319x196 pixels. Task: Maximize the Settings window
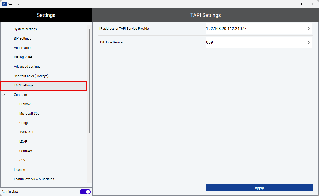[x=300, y=4]
